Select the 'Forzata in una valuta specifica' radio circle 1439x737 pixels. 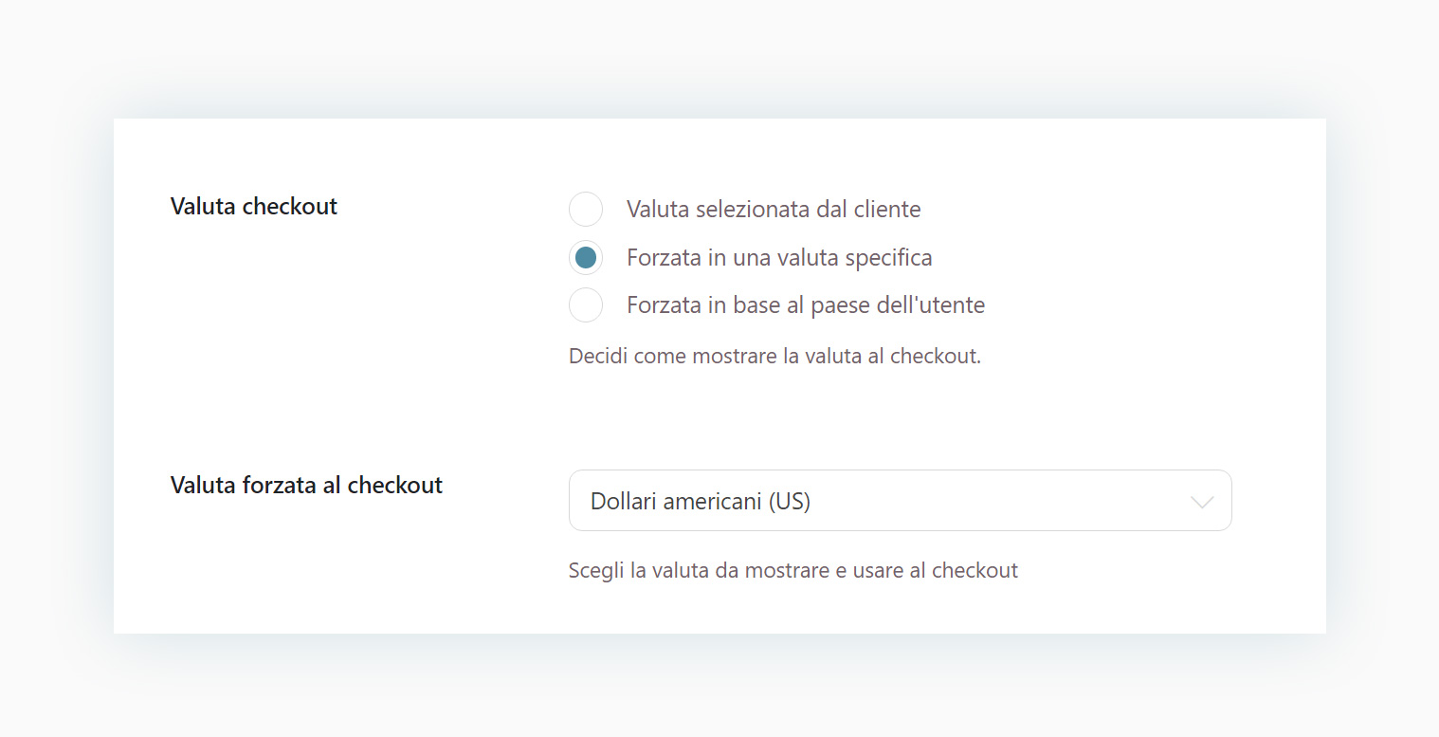pyautogui.click(x=586, y=257)
